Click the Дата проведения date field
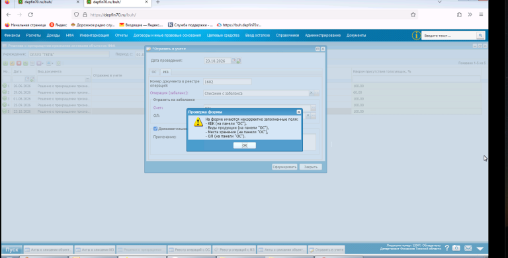The width and height of the screenshot is (508, 258). [x=218, y=61]
